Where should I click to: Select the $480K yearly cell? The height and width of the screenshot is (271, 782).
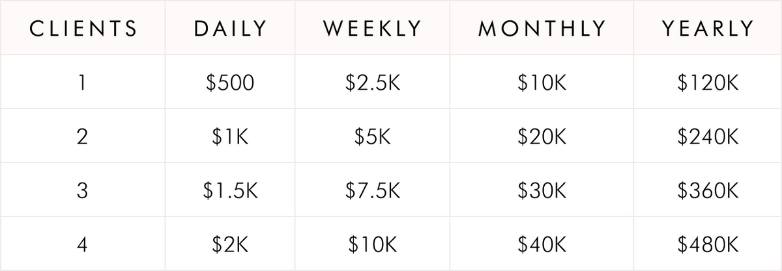[708, 245]
